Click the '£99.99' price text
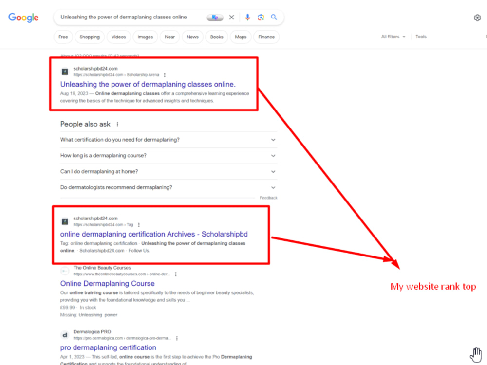 coord(67,307)
